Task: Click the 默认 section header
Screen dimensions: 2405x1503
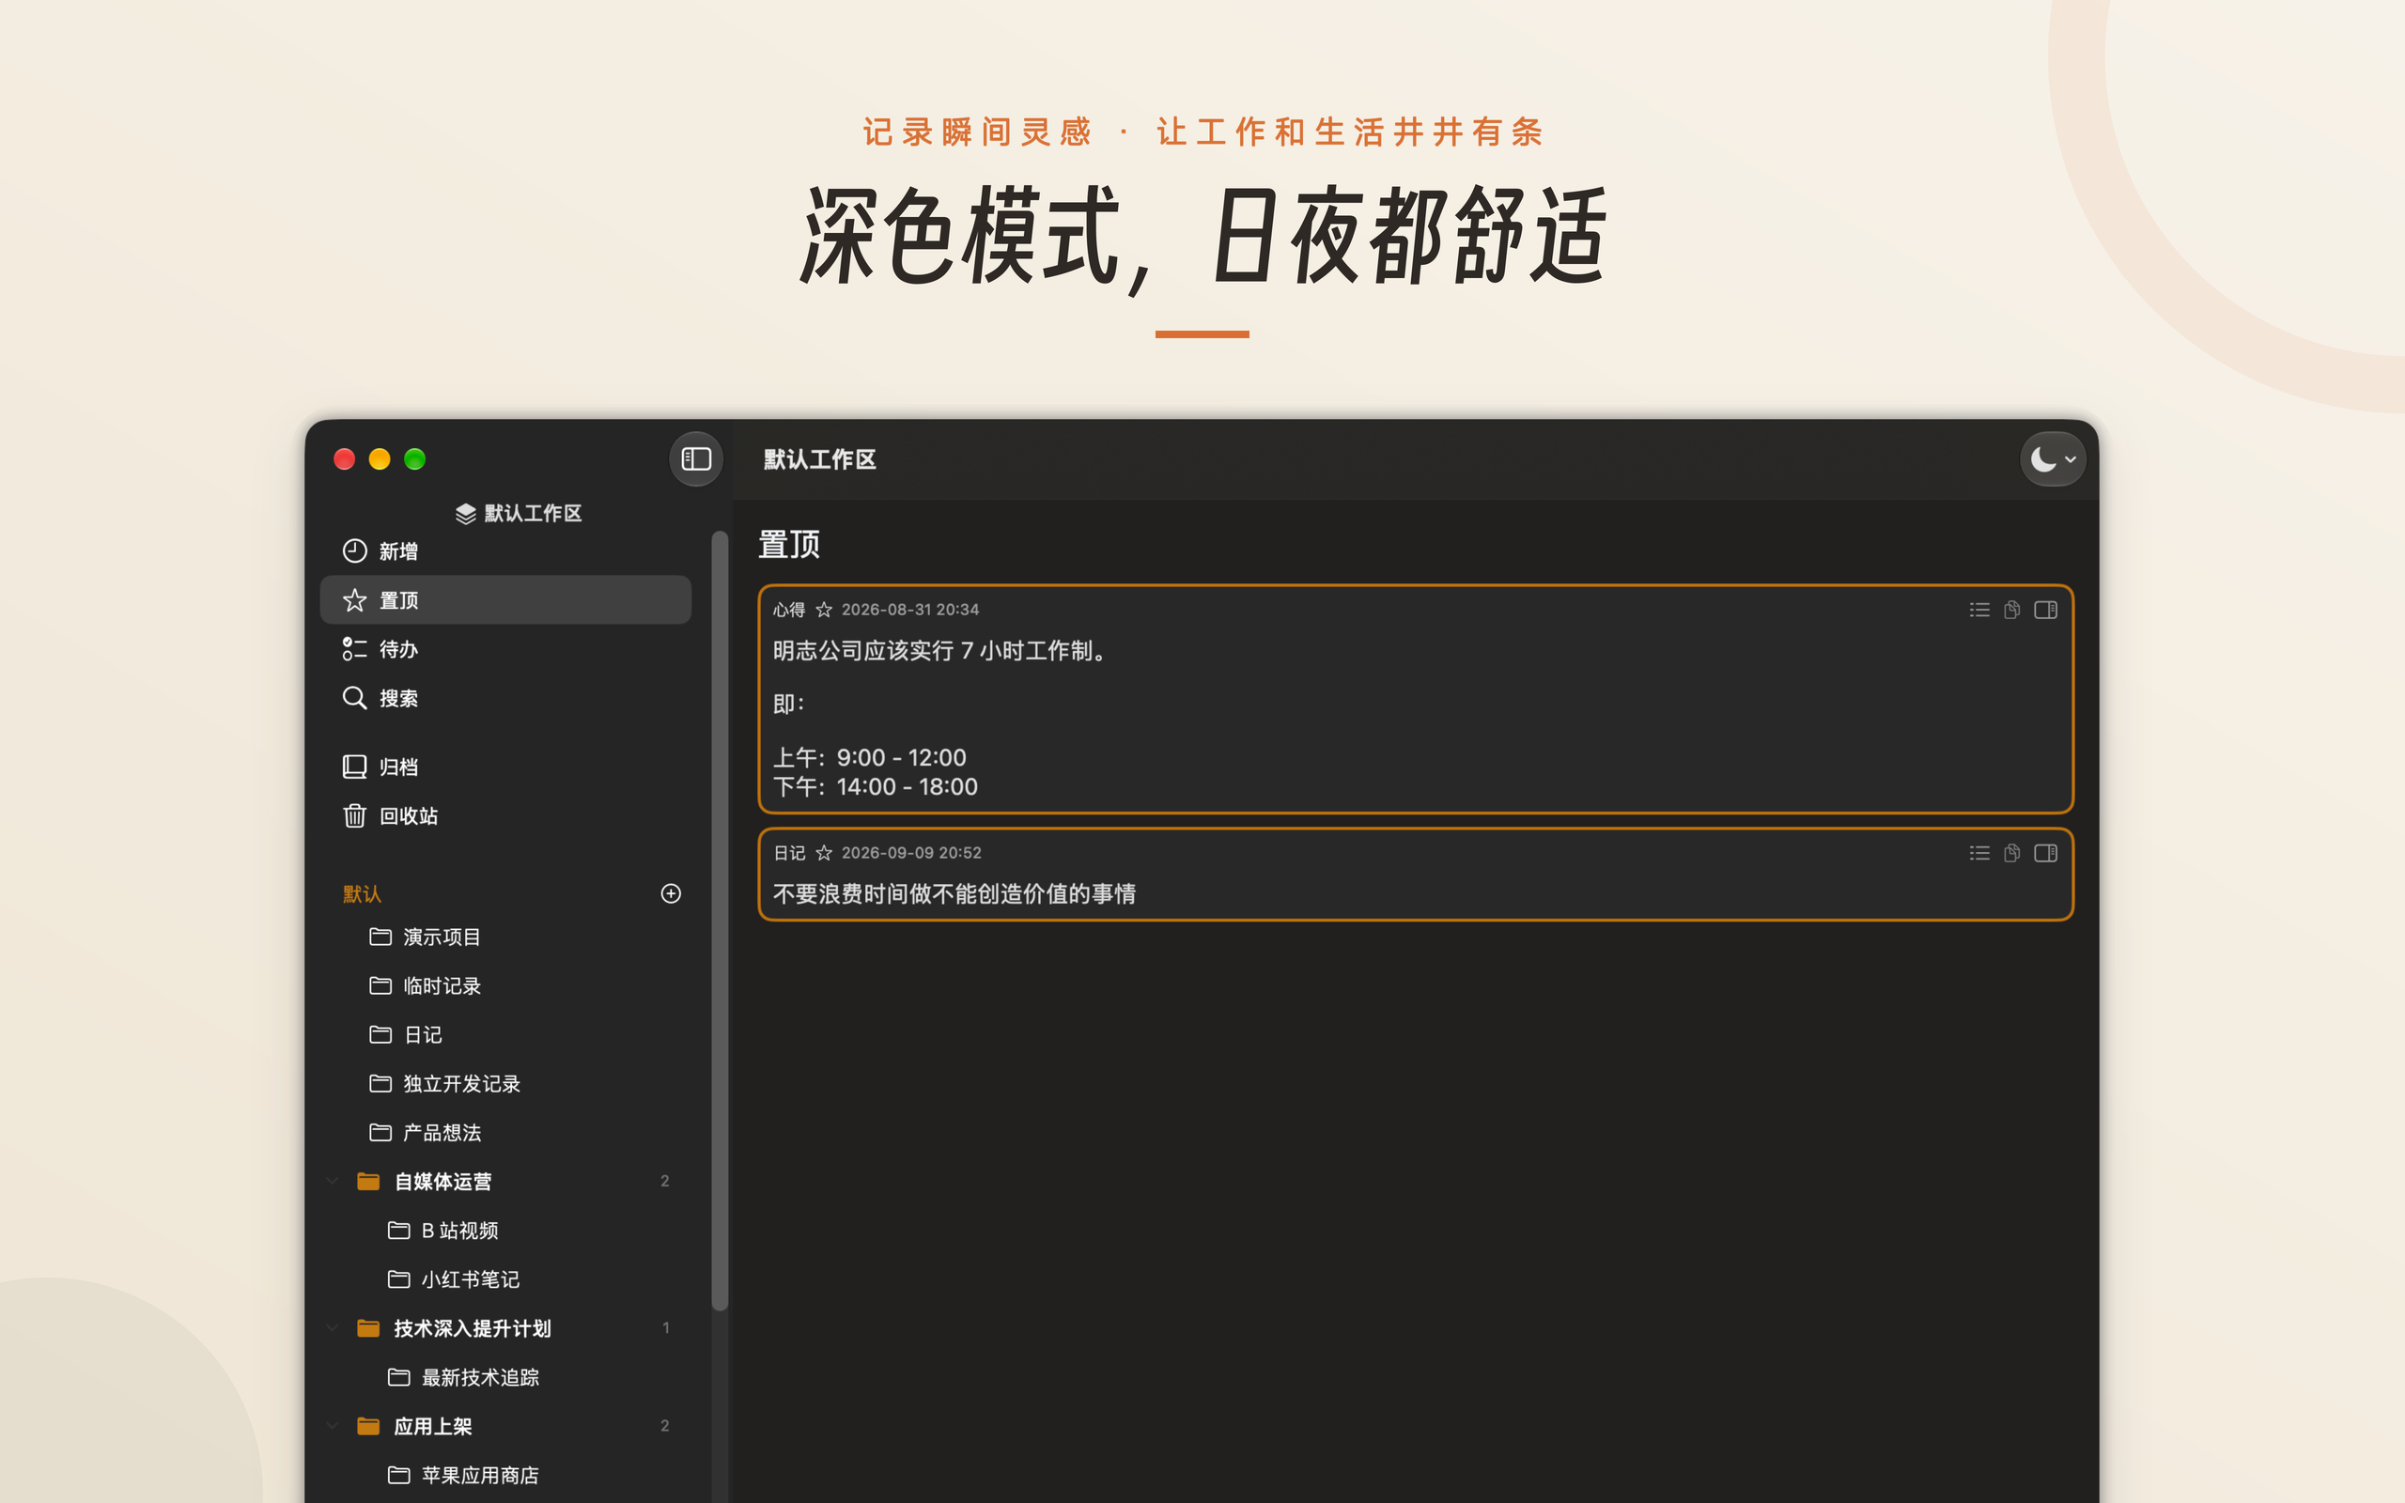Action: point(362,893)
